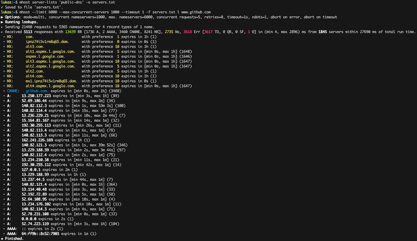The image size is (417, 241).
Task: Click the "mhost server-lists 'public-dns'" command text
Action: [52, 2]
